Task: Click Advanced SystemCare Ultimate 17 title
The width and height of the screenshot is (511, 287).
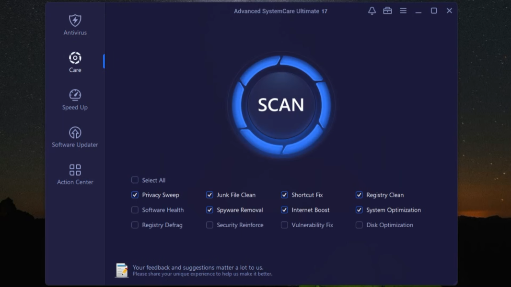Action: click(280, 11)
